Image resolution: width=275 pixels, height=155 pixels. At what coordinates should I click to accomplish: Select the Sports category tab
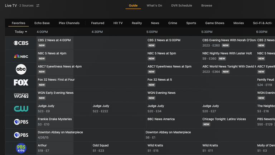(191, 23)
